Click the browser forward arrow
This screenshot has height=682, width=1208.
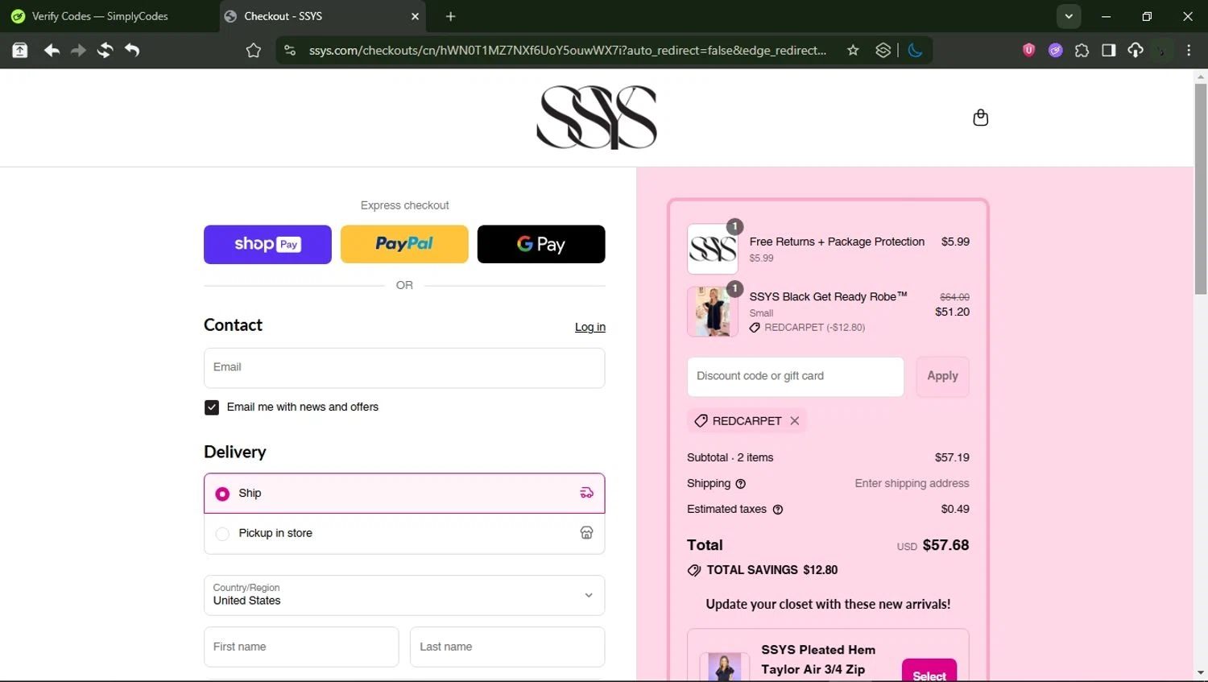[78, 50]
